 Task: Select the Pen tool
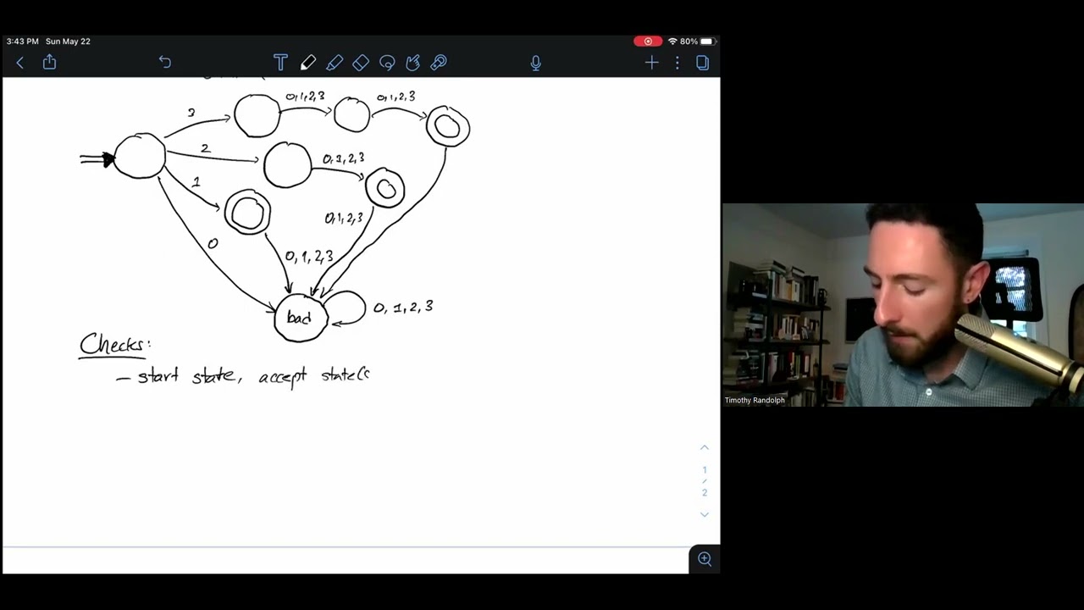[x=308, y=62]
